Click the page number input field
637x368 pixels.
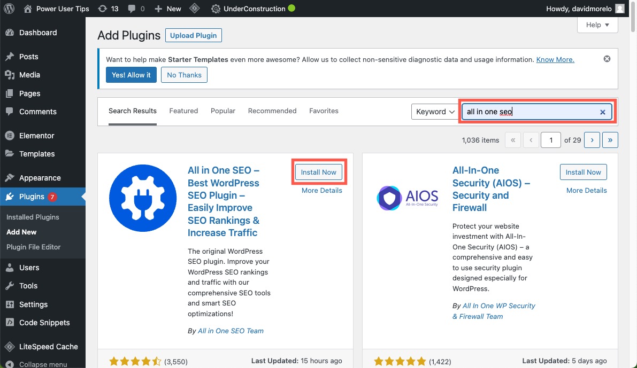550,139
